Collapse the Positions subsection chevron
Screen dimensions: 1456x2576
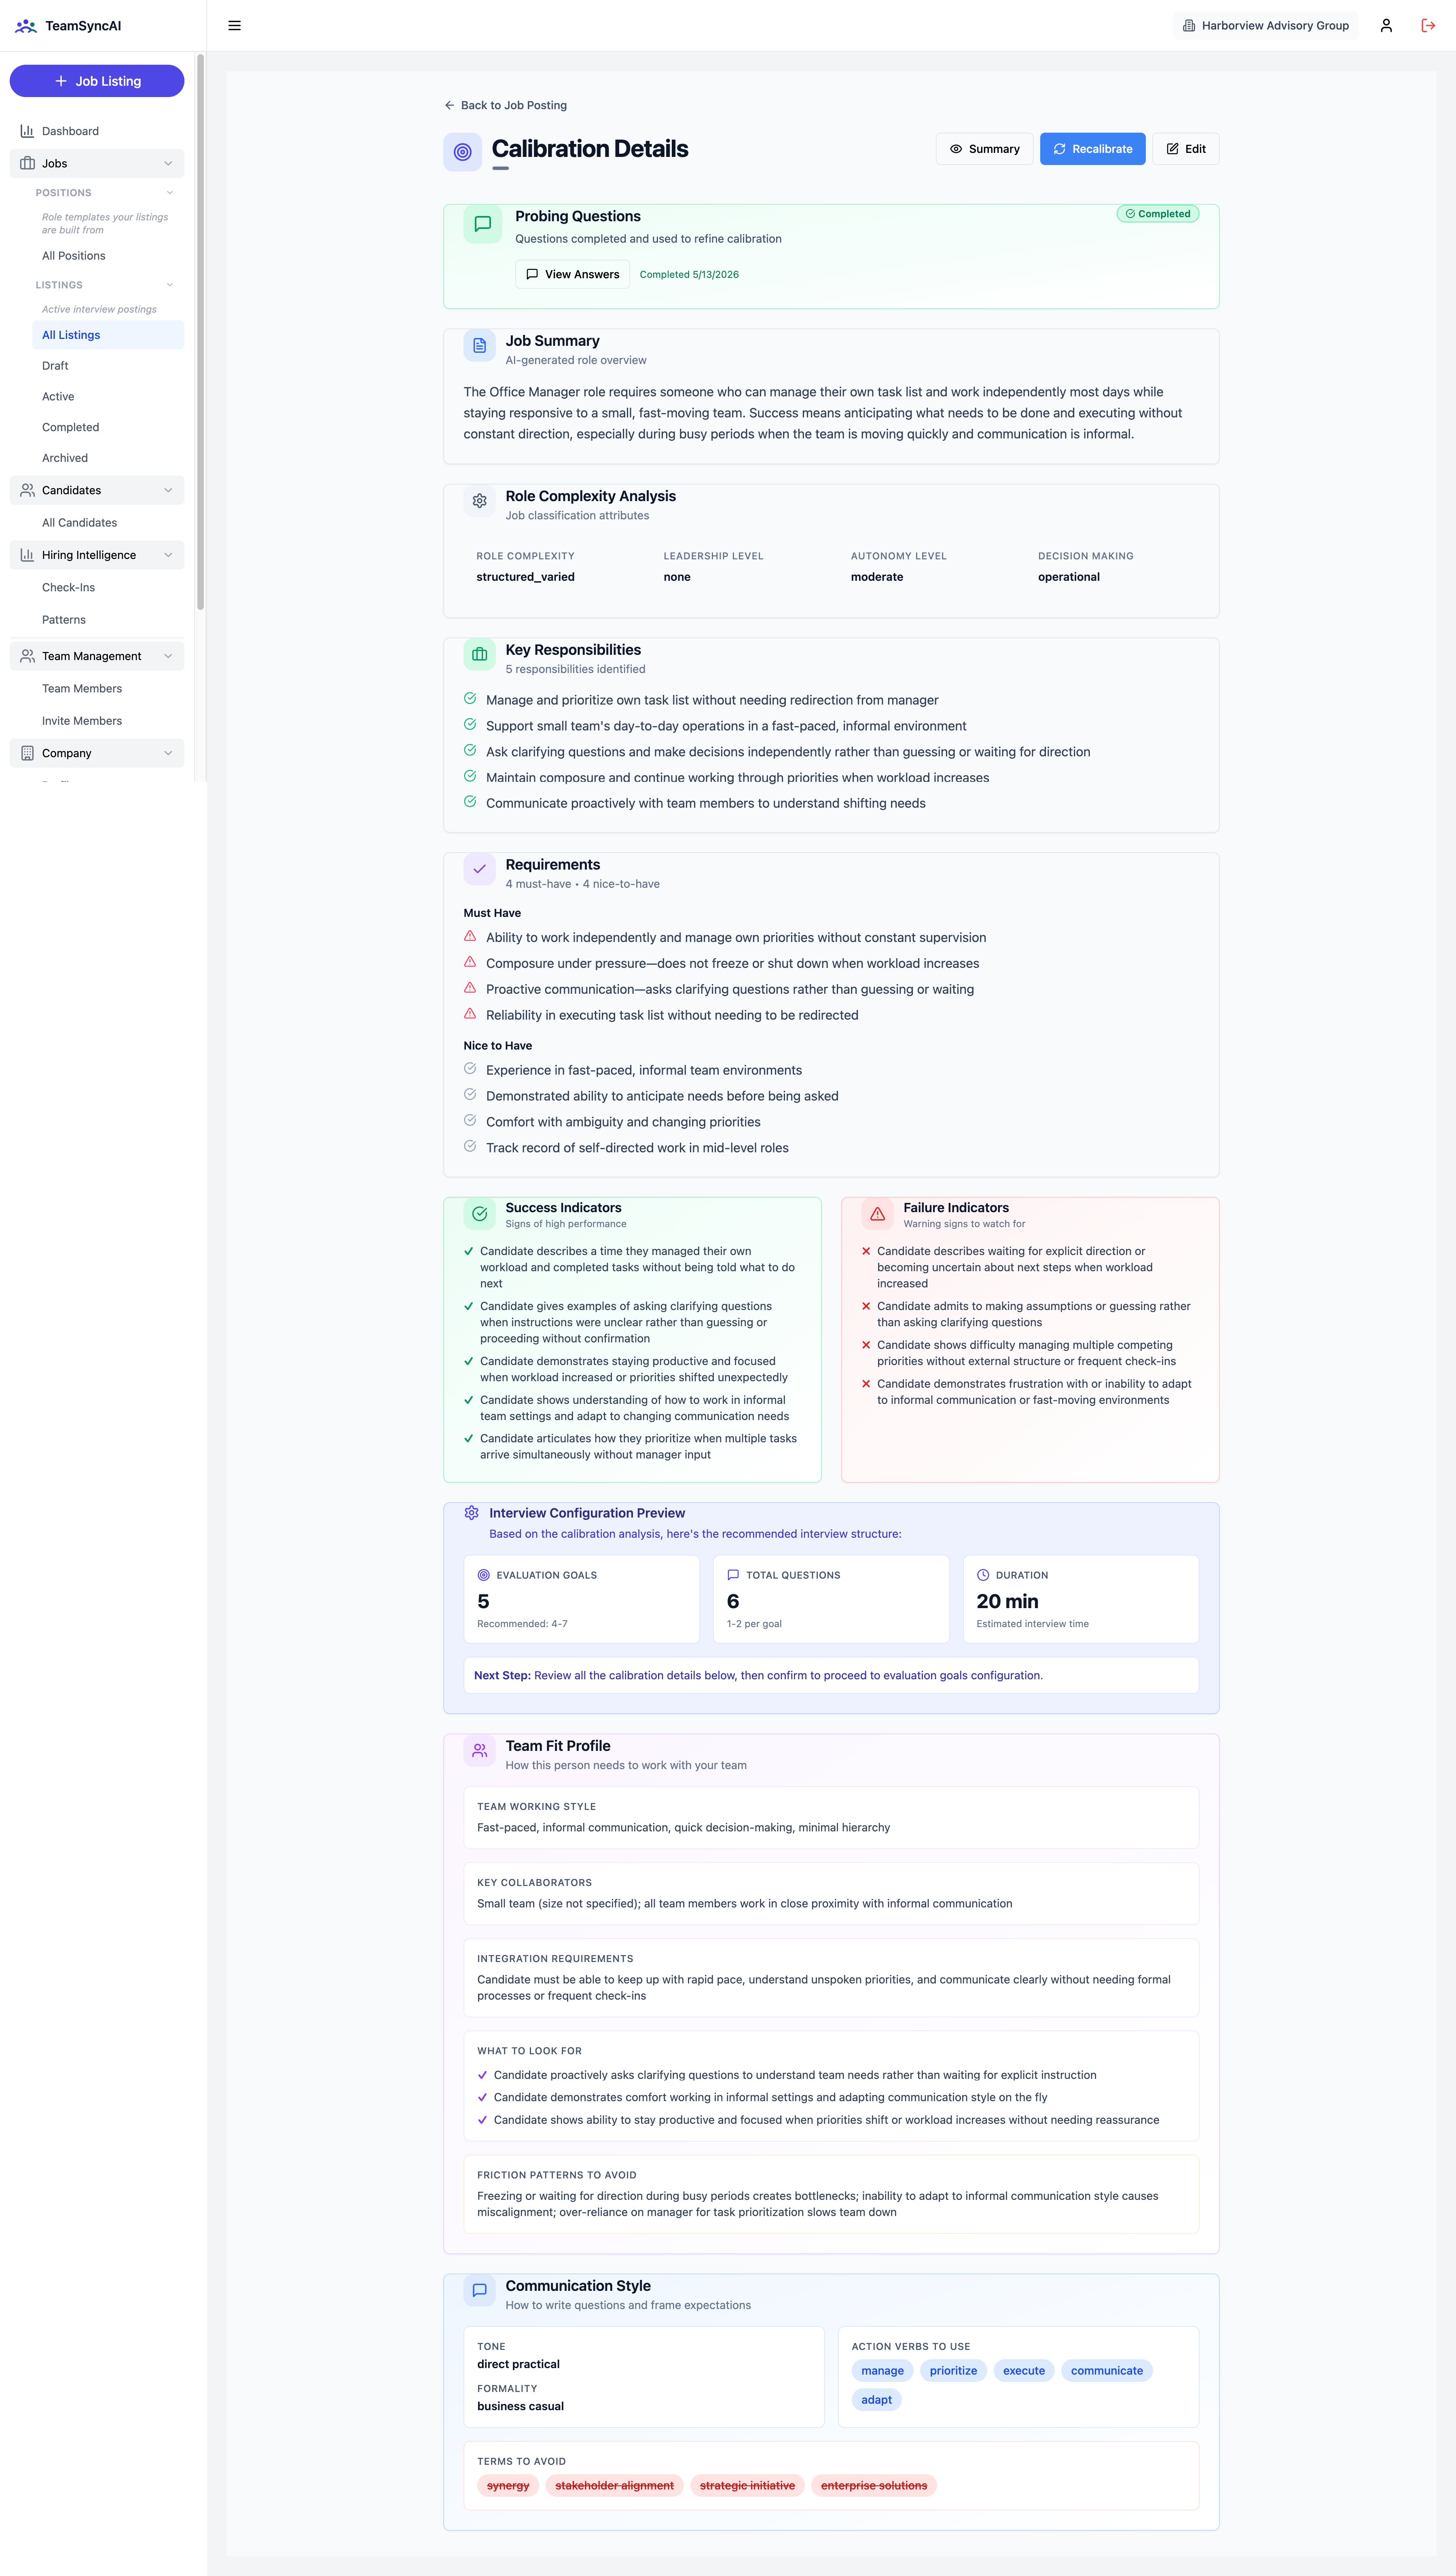pyautogui.click(x=170, y=193)
